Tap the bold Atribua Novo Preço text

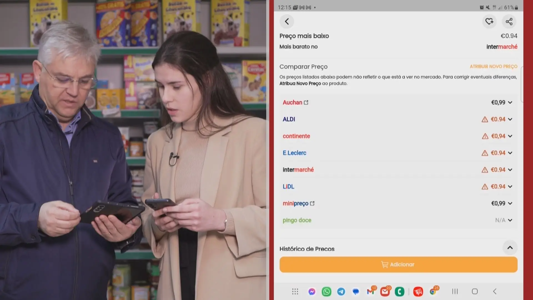click(x=300, y=83)
